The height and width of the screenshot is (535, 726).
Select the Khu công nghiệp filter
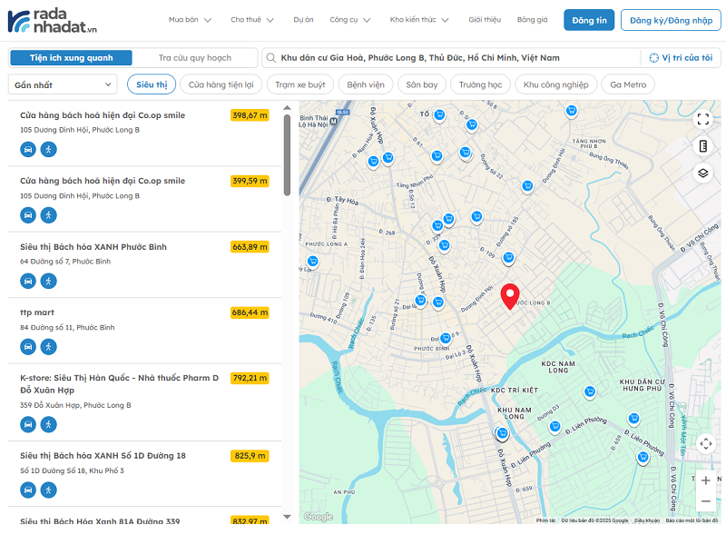556,84
